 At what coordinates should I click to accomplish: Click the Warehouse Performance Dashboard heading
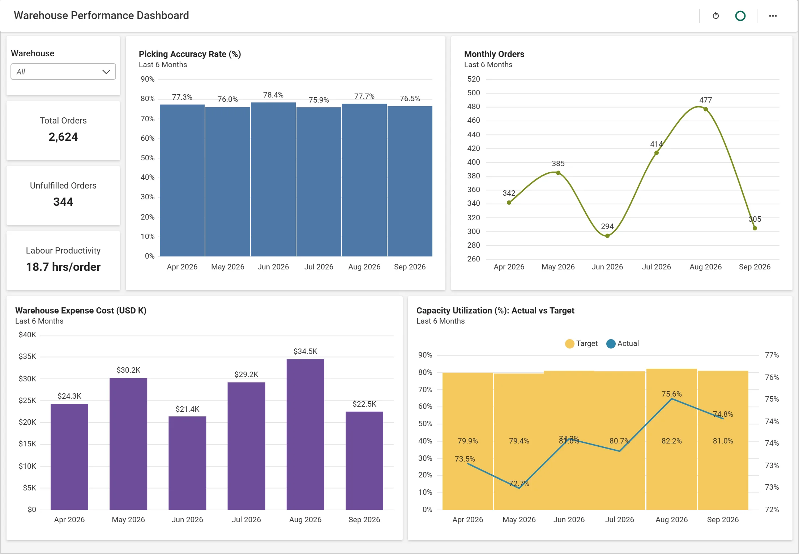pyautogui.click(x=101, y=16)
